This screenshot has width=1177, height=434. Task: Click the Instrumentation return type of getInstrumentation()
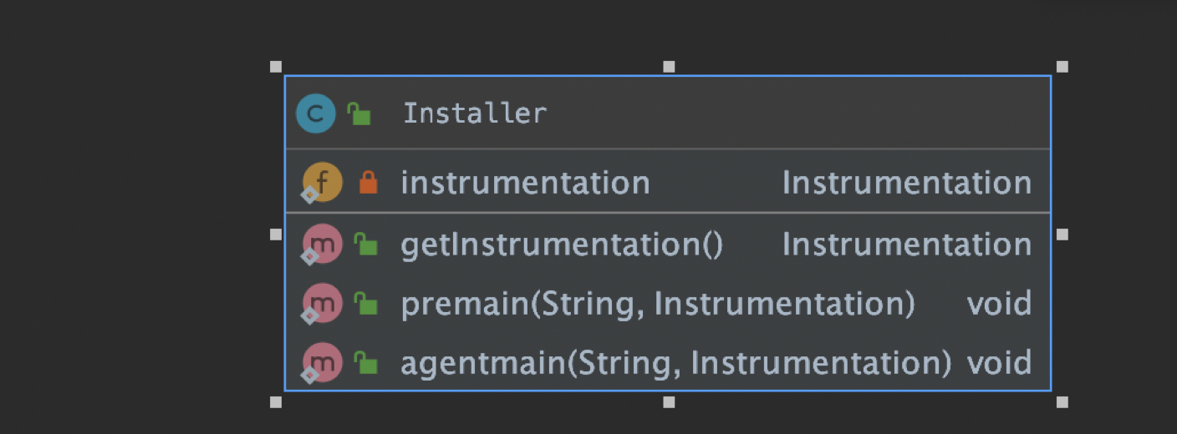point(906,245)
